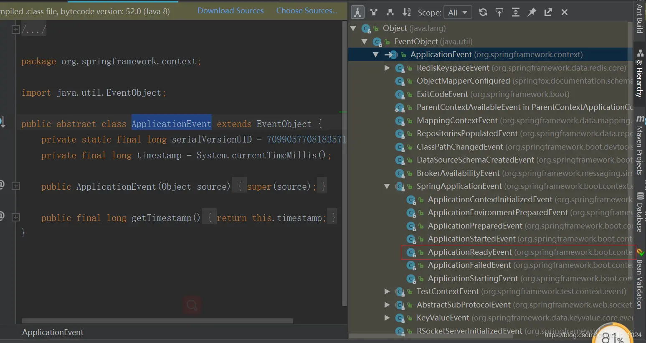Pin the hierarchy tab

pos(532,13)
